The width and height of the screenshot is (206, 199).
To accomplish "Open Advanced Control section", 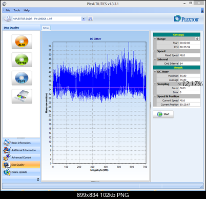I will [22, 157].
